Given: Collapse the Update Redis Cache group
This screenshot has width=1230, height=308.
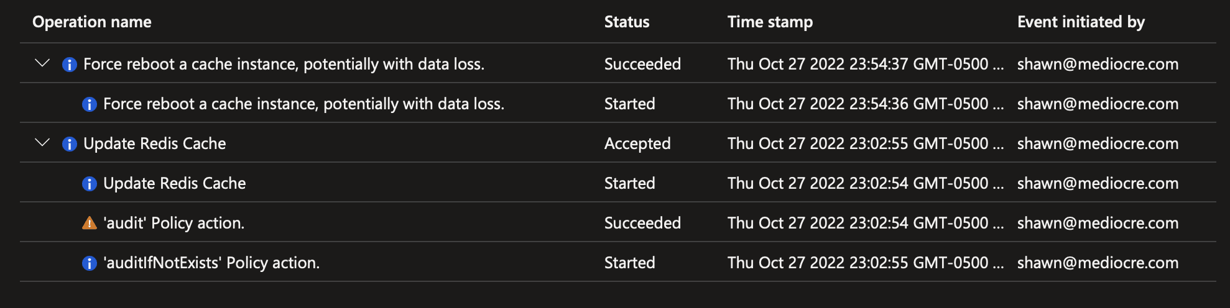Looking at the screenshot, I should [42, 143].
